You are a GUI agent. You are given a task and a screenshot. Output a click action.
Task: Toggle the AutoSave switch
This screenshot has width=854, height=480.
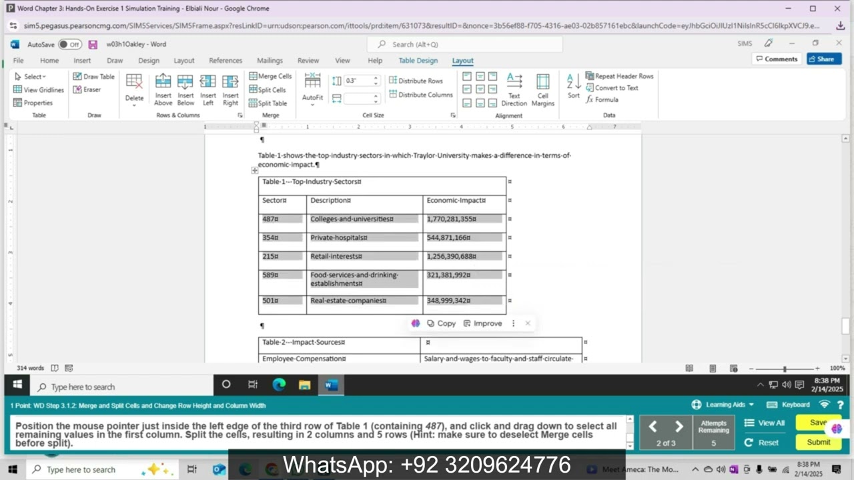click(x=70, y=44)
